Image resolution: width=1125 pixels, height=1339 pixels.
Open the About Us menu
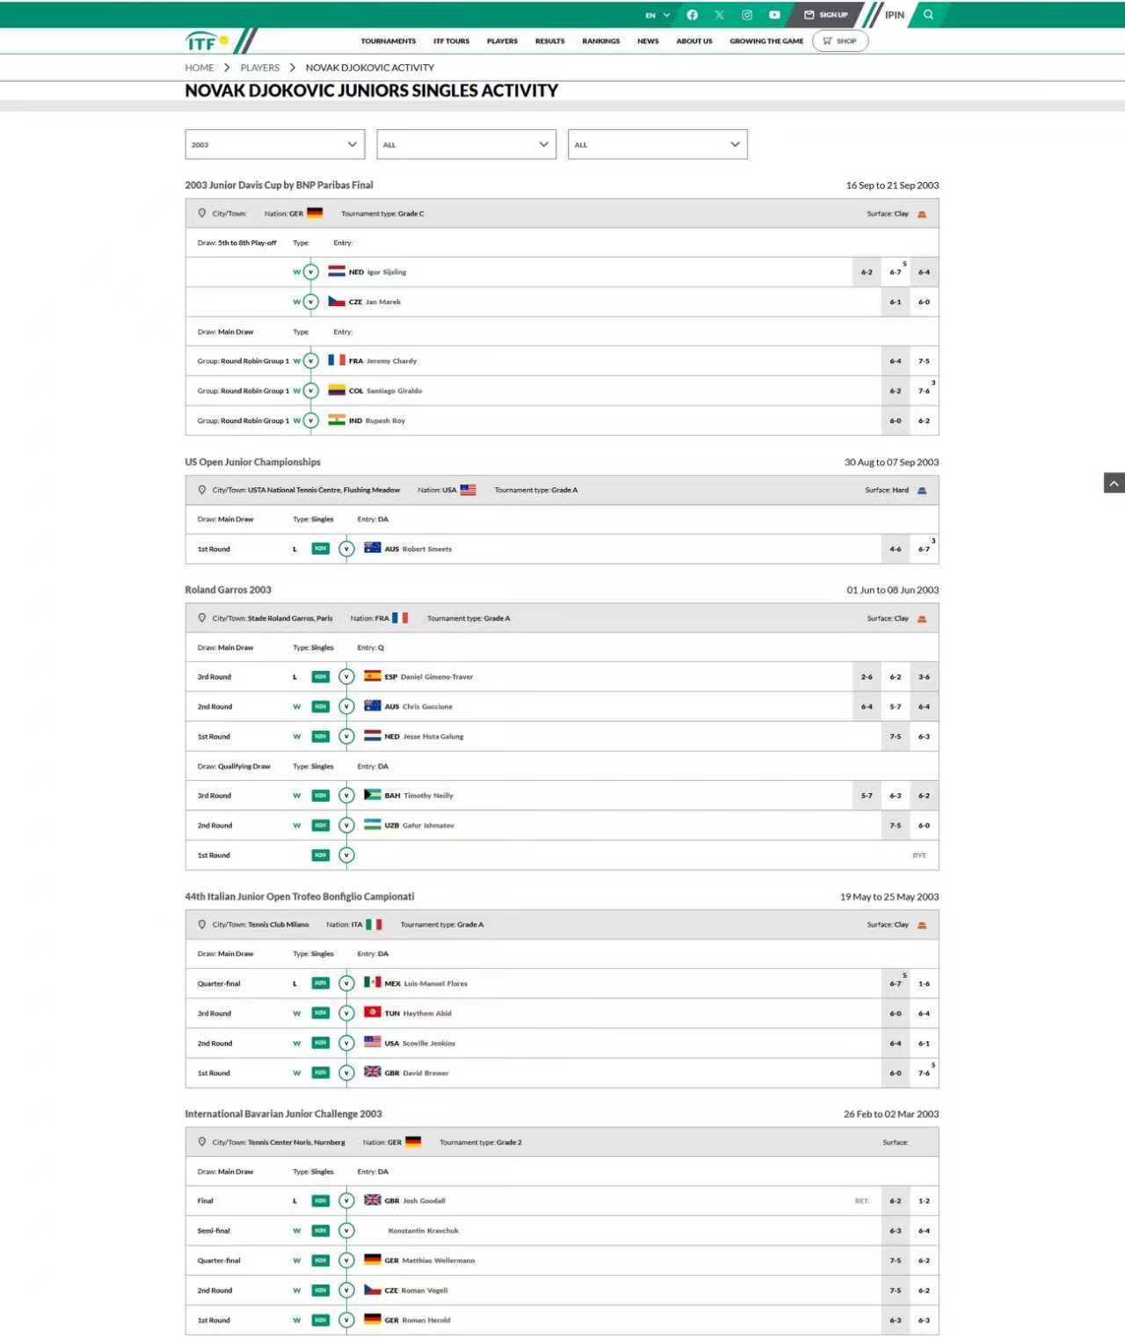click(x=694, y=41)
